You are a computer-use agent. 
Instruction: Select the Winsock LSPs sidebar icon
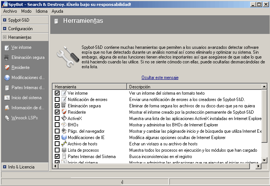coord(7,118)
